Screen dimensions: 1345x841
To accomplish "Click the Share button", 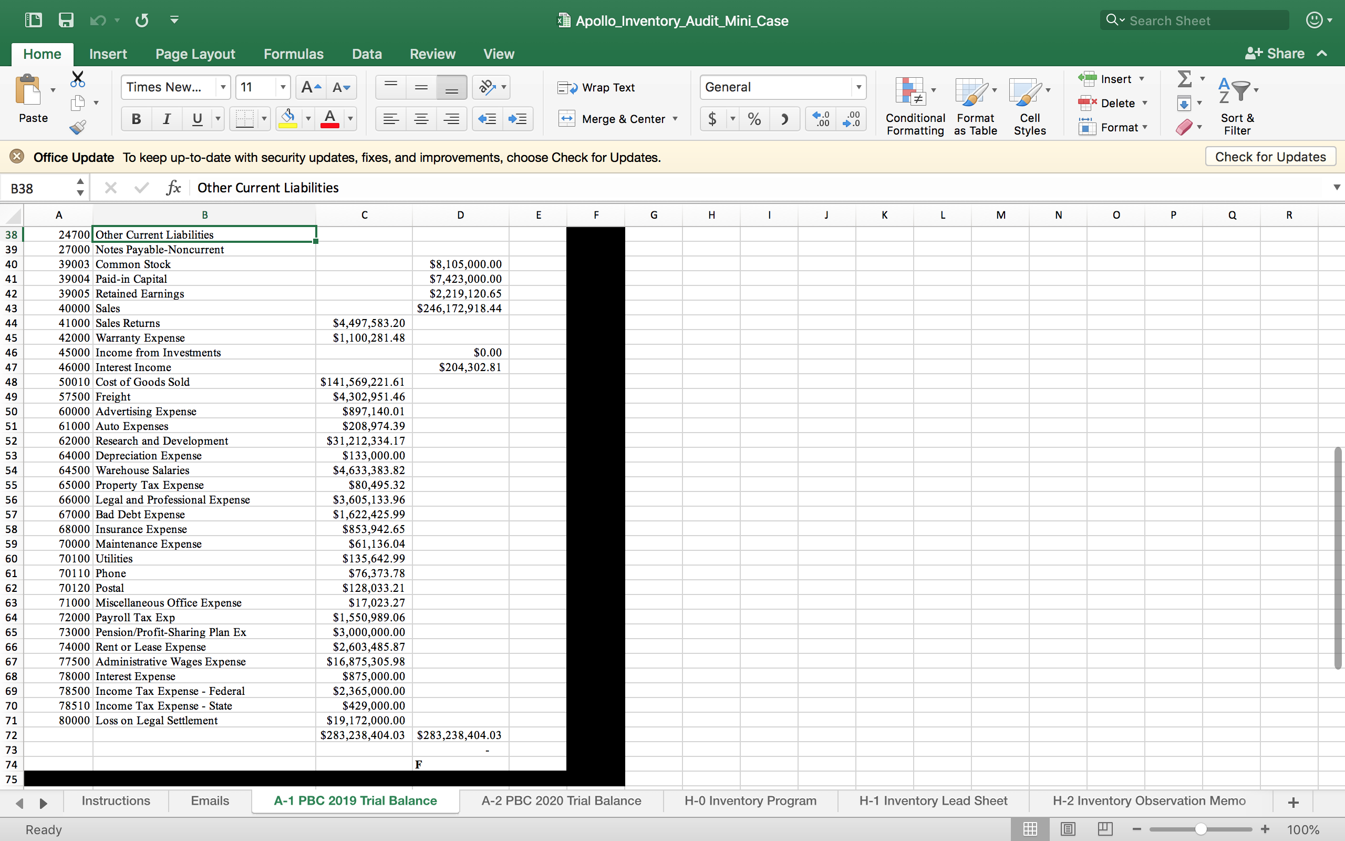I will 1276,54.
